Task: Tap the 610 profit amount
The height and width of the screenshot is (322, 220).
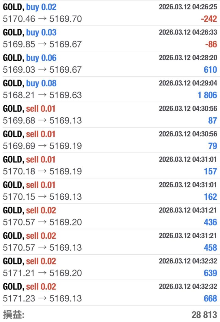Action: pos(210,69)
